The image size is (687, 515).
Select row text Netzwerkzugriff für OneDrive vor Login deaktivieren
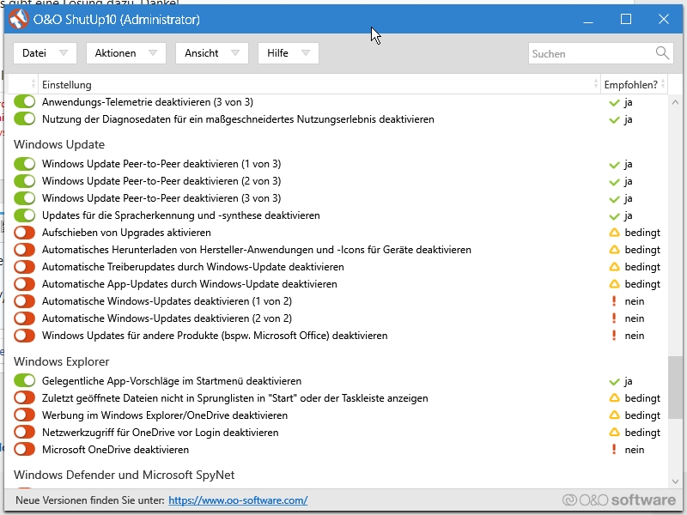(161, 433)
